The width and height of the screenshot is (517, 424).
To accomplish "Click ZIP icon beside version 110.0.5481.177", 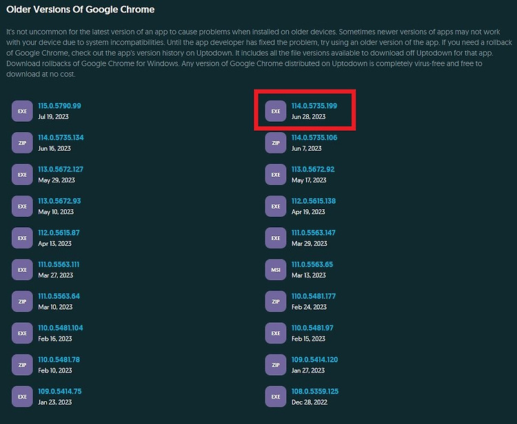I will [276, 301].
